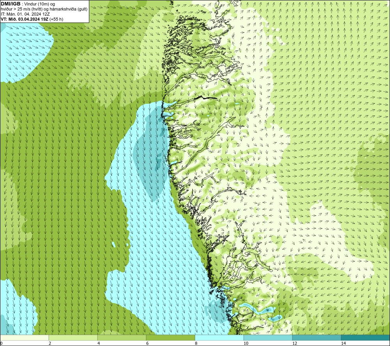390x346 pixels.
Task: Click the DMI/IGB title text
Action: point(11,4)
